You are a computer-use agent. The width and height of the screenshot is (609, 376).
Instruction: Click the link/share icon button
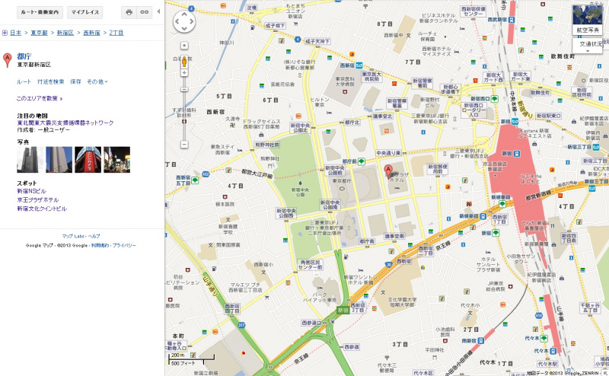[x=144, y=12]
